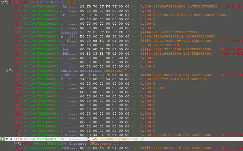This screenshot has width=243, height=151.
Task: Select address 0000017FFBA04CF0
Action: (41, 122)
